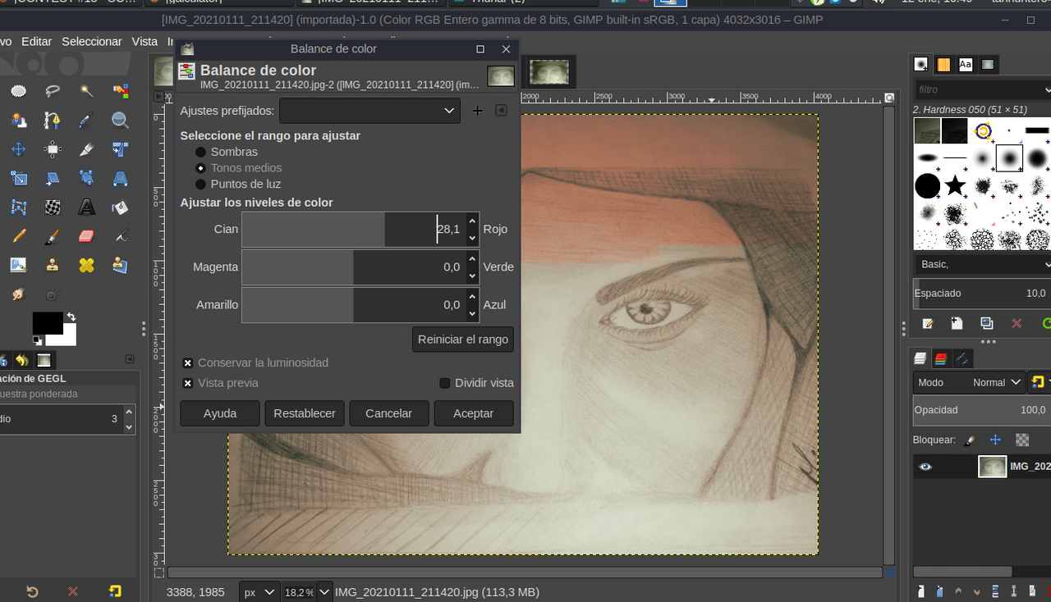Select the Alignment tool
The width and height of the screenshot is (1051, 602).
[x=53, y=149]
